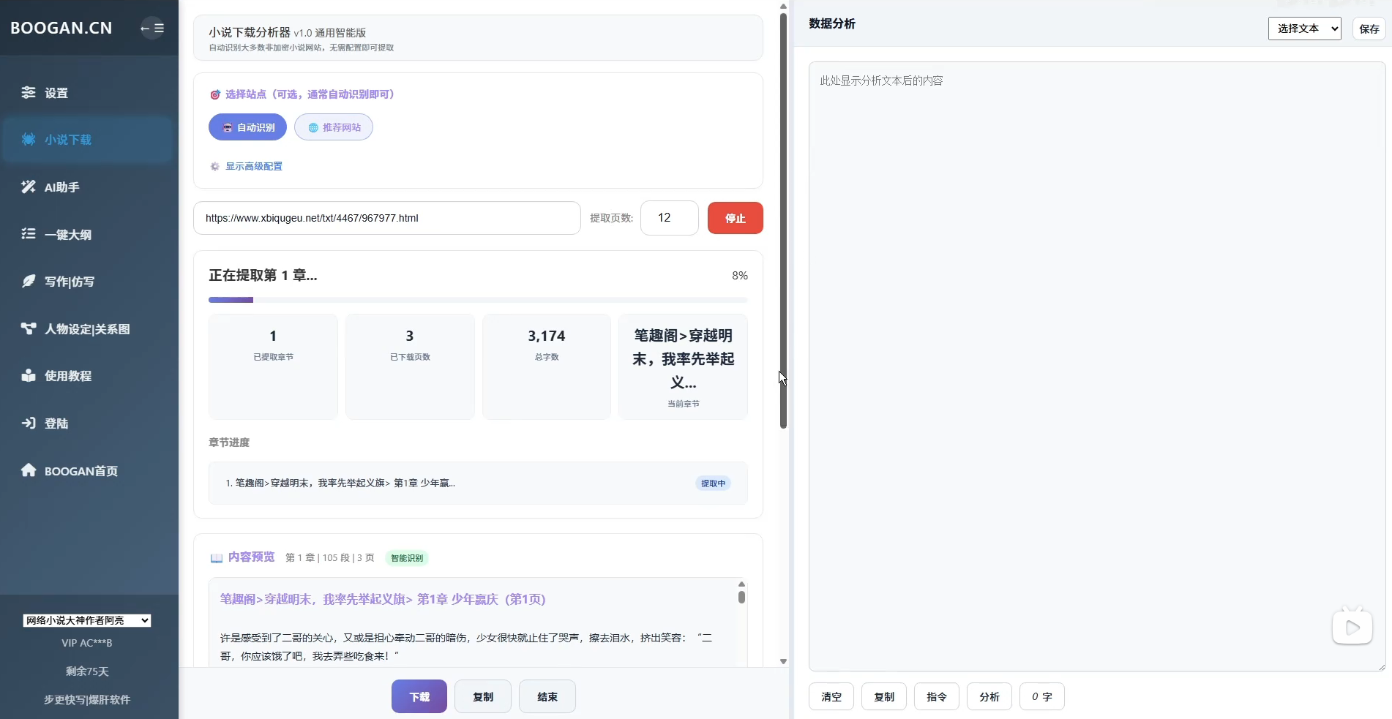Click the content preview scrollbar thumb
The image size is (1392, 719).
(x=741, y=597)
